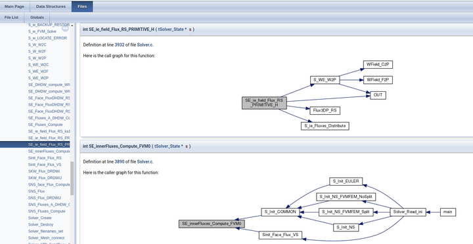The image size is (473, 244).
Task: Open the S_Init_COMMON graph node
Action: [281, 212]
